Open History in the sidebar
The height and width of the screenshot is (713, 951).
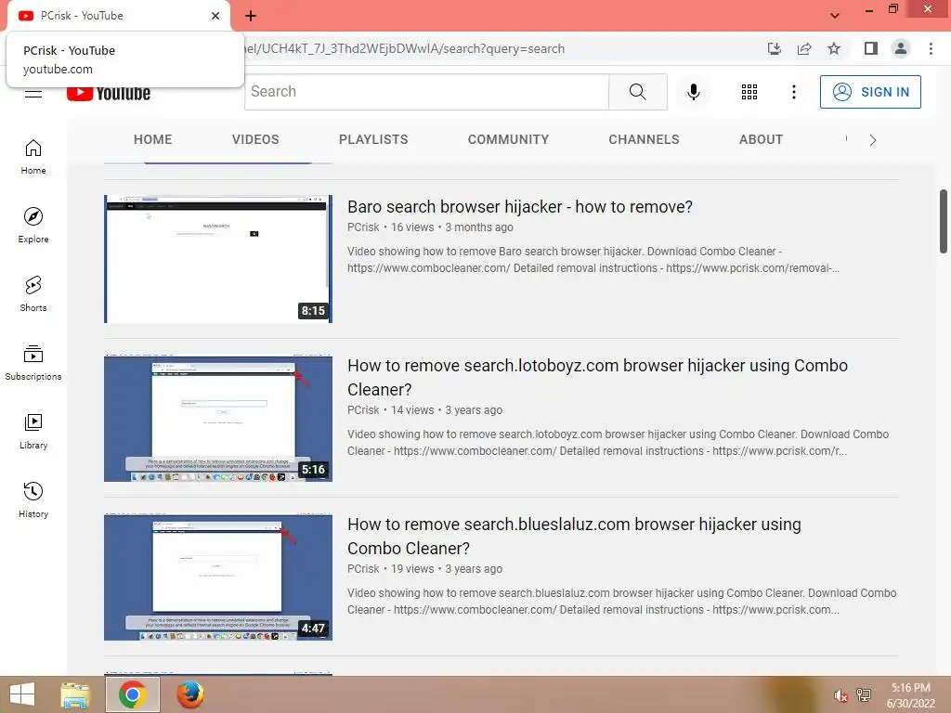point(33,499)
